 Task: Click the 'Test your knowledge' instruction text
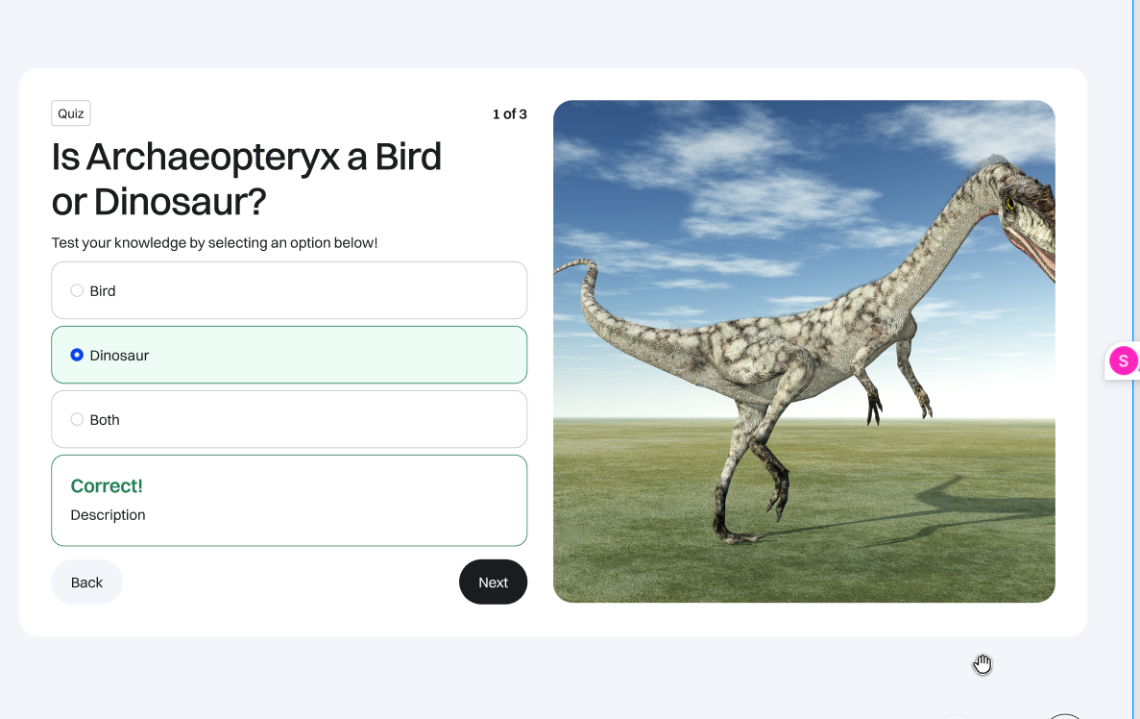tap(214, 243)
